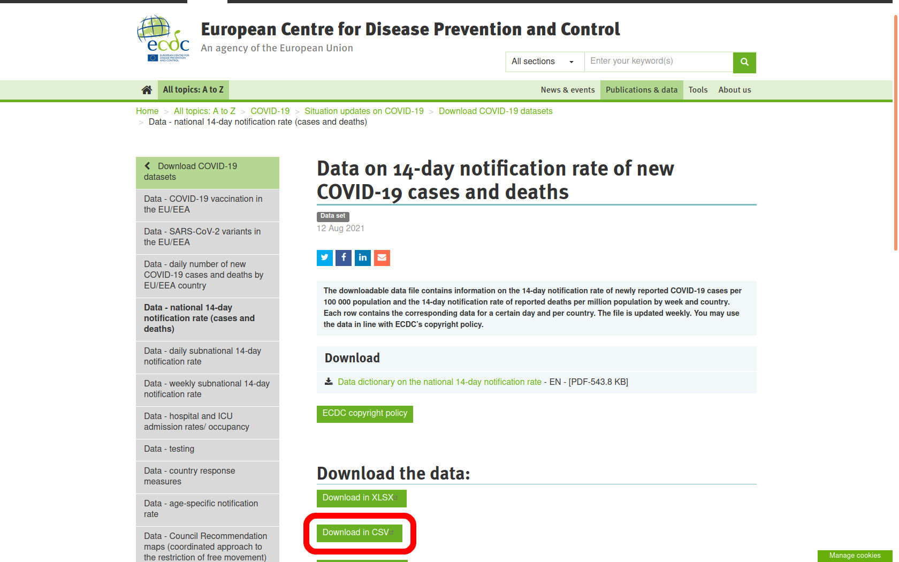899x562 pixels.
Task: Click the download icon beside Data dictionary
Action: pyautogui.click(x=329, y=382)
